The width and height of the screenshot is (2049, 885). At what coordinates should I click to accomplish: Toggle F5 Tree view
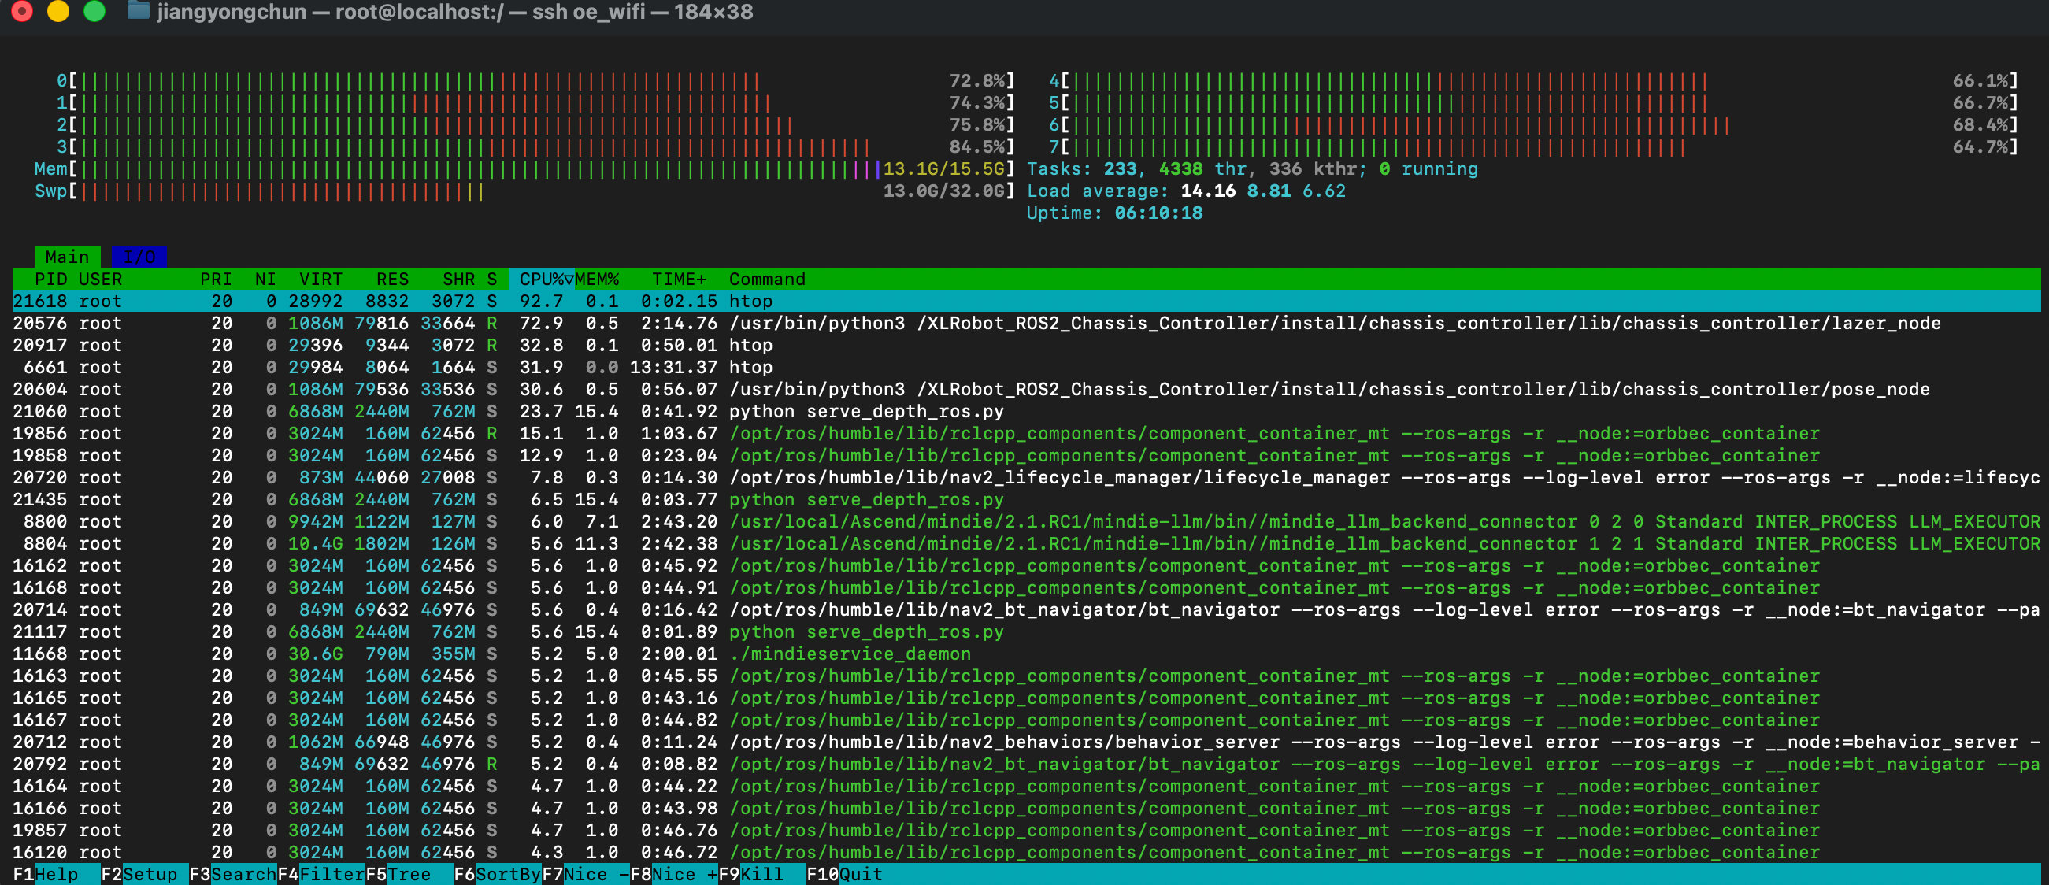(408, 874)
